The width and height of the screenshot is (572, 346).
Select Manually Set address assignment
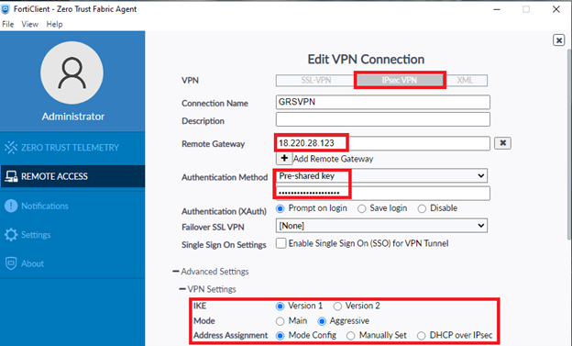(350, 336)
